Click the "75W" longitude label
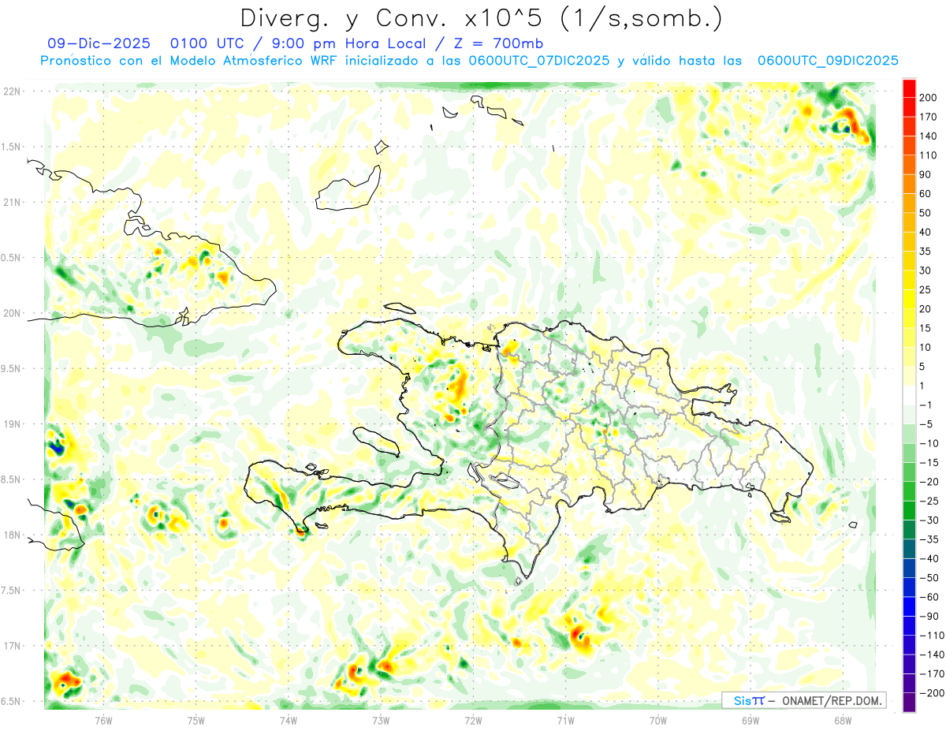Screen dimensions: 946x731 click(196, 720)
